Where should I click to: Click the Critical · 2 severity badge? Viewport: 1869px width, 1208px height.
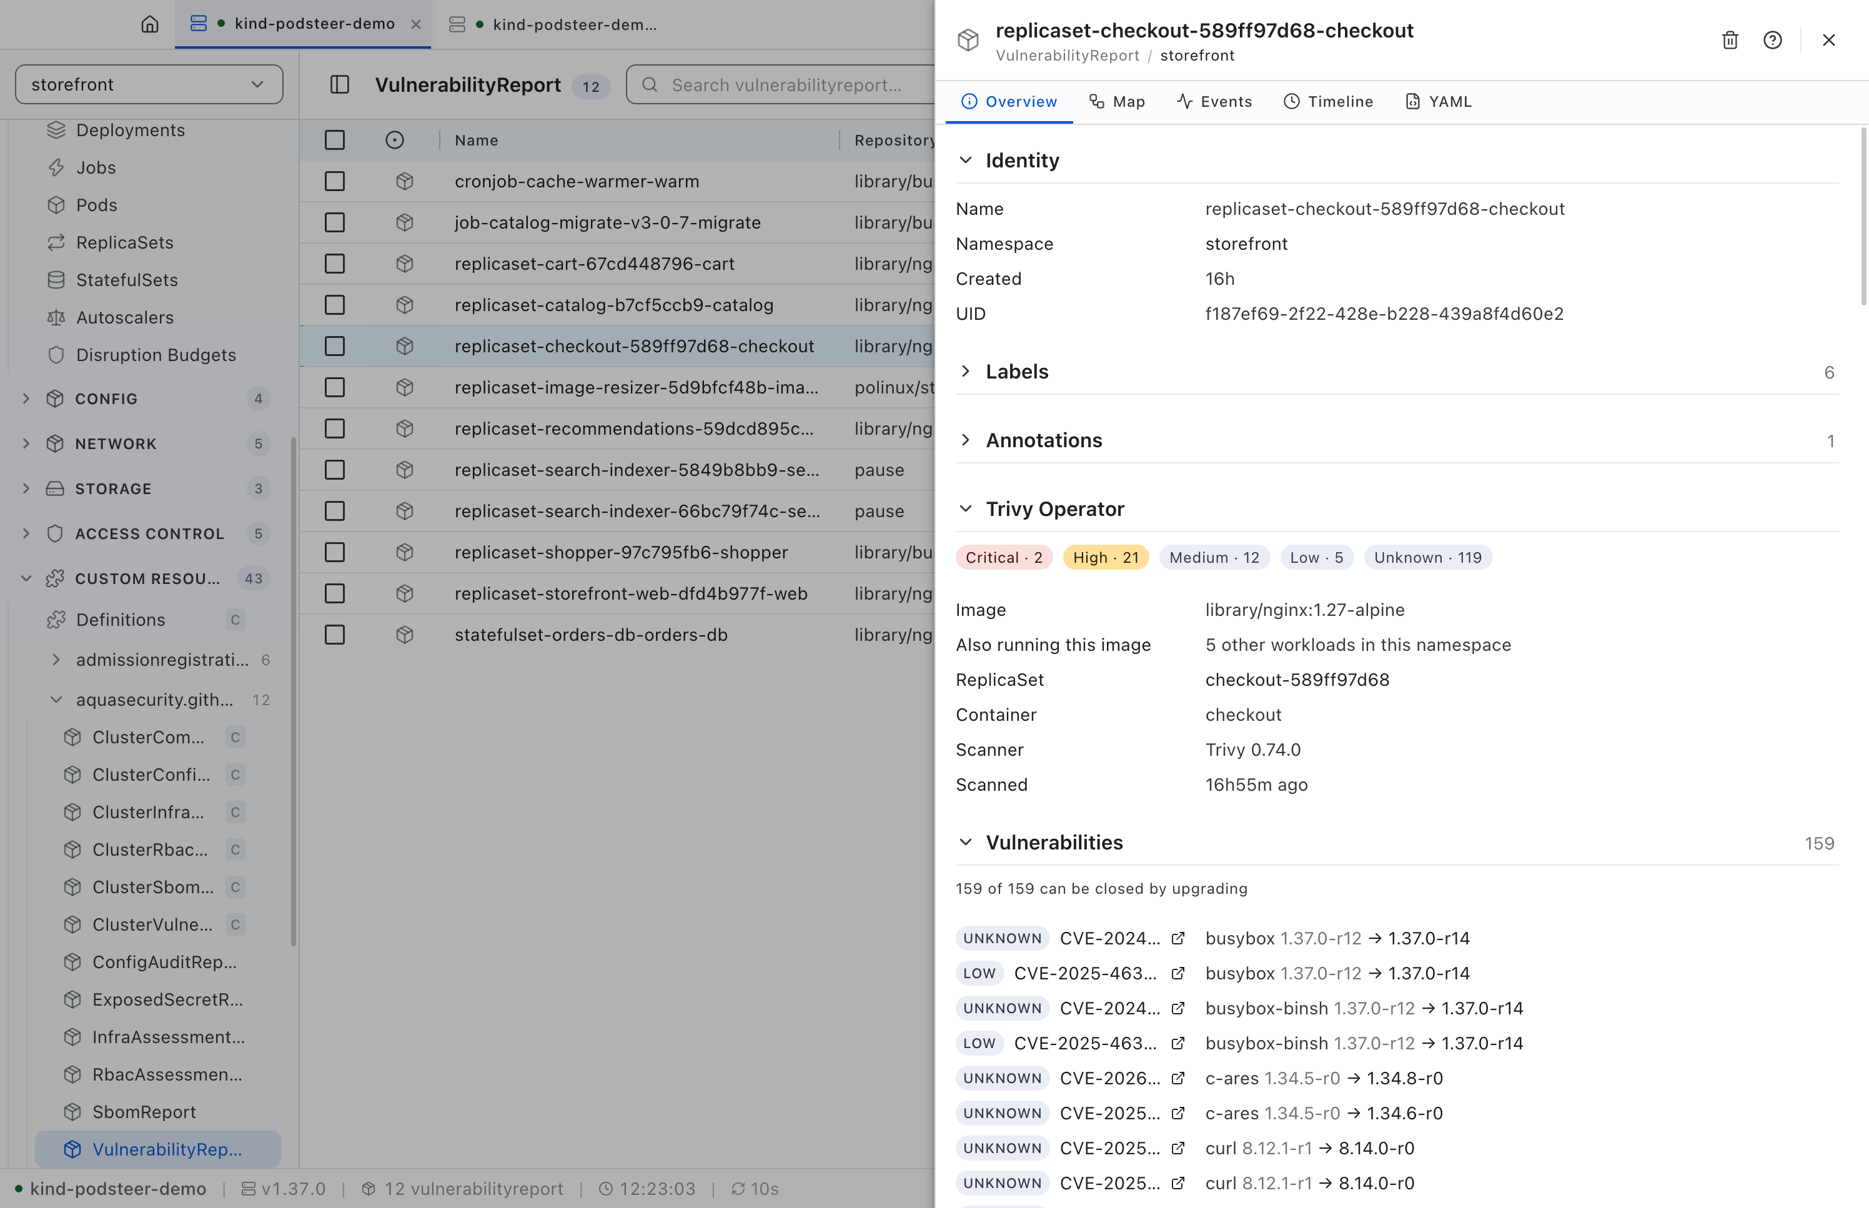tap(1004, 558)
